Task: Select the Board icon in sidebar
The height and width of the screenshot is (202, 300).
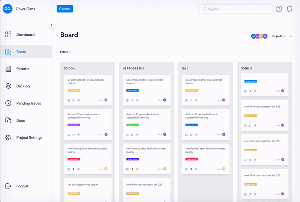Action: point(8,52)
